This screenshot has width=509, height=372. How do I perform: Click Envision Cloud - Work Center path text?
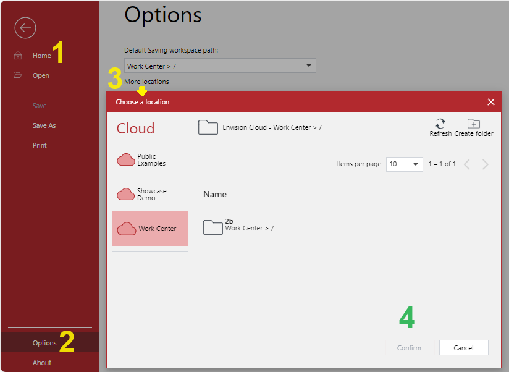(272, 127)
